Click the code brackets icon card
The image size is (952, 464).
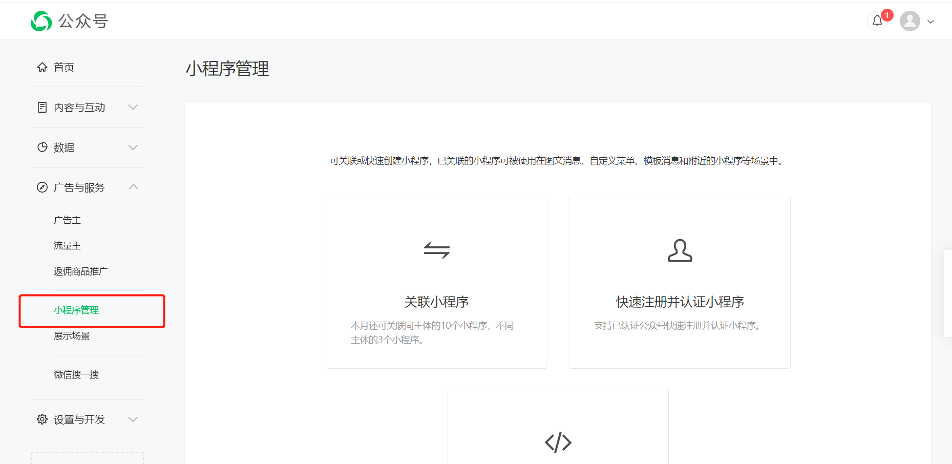pyautogui.click(x=558, y=427)
